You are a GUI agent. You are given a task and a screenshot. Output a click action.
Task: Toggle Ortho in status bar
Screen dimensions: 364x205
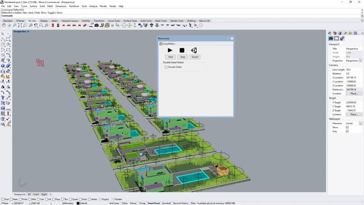[x=125, y=203]
